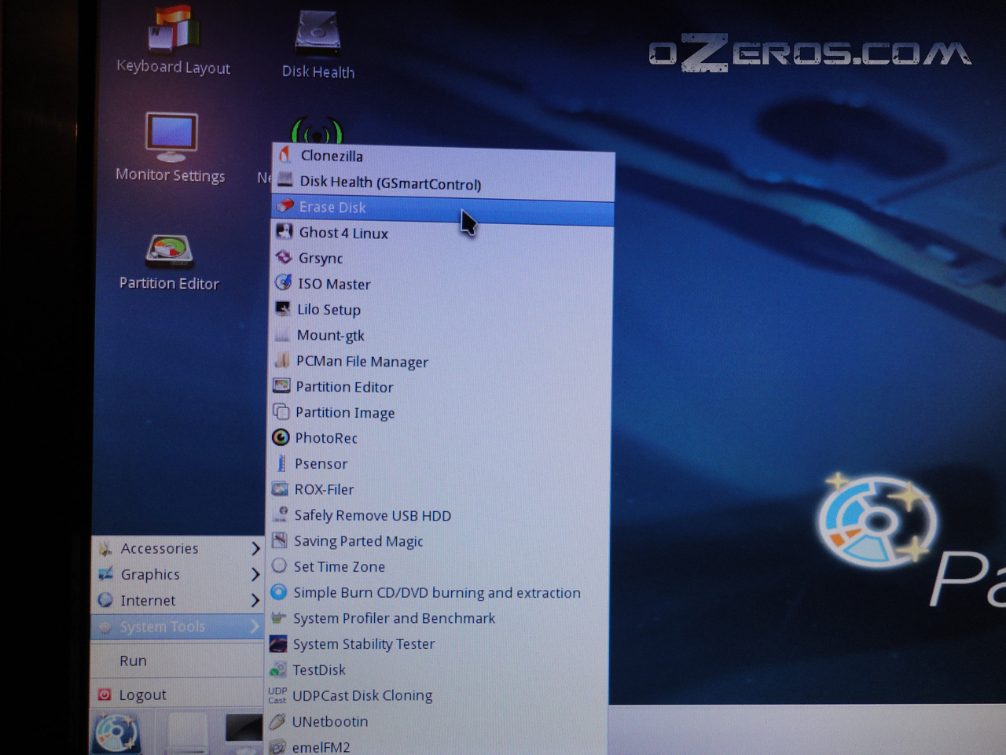The image size is (1006, 755).
Task: Click the Mount-gtk icon
Action: (283, 334)
